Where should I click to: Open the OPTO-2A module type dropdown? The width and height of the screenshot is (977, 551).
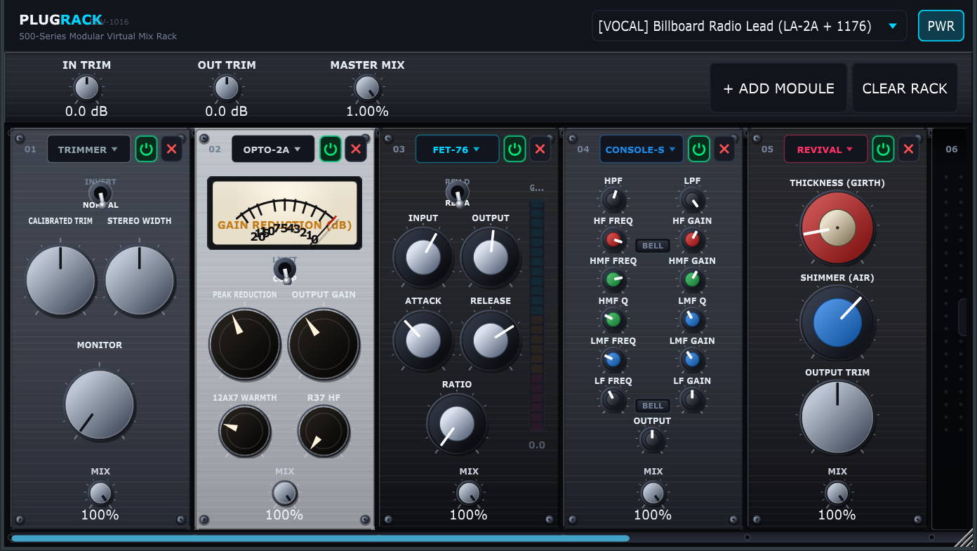(273, 149)
